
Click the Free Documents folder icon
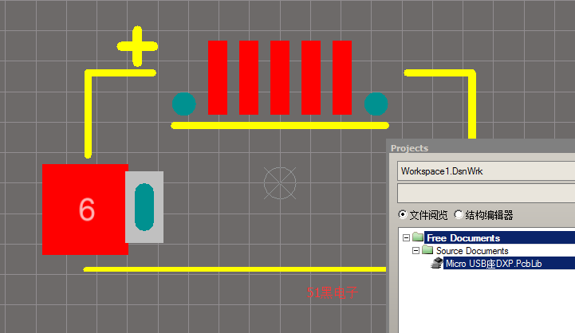418,237
